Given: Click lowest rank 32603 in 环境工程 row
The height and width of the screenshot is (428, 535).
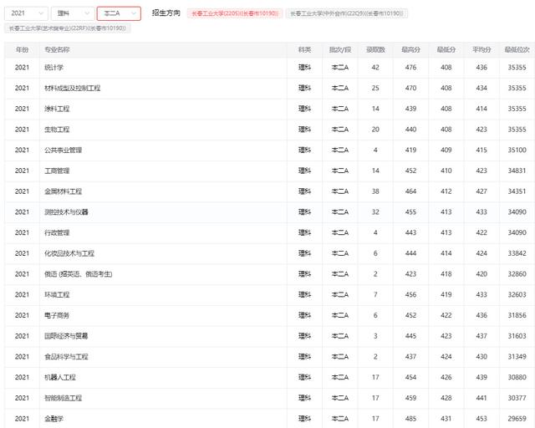Looking at the screenshot, I should (517, 294).
